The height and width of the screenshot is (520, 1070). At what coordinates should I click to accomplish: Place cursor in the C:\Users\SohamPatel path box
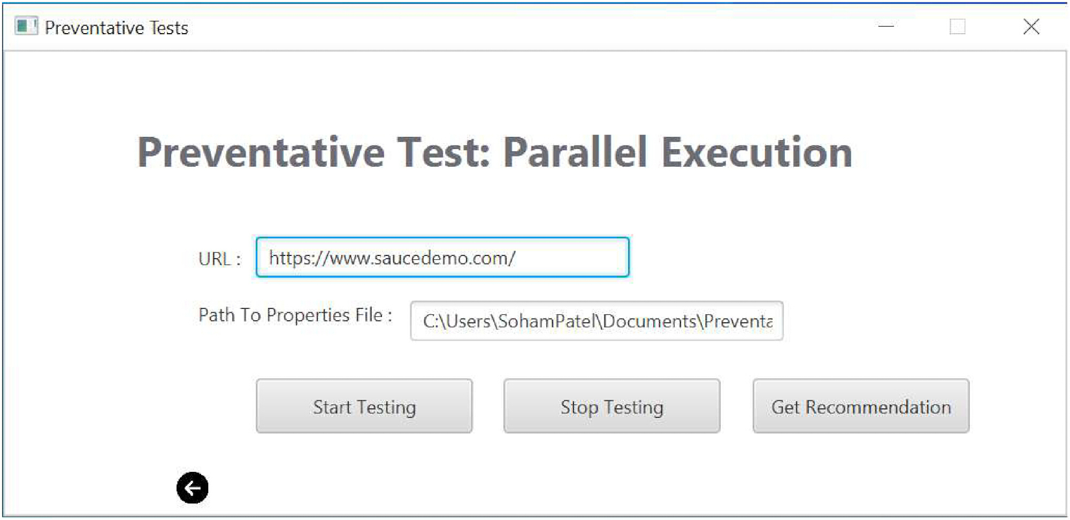point(597,321)
